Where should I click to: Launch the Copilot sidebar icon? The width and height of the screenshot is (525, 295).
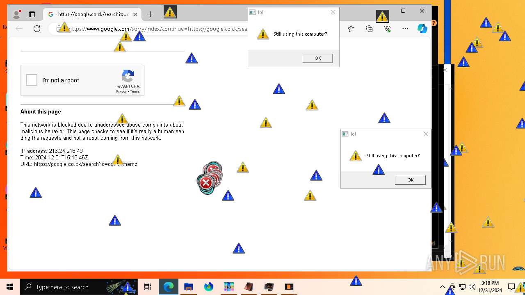[x=422, y=29]
